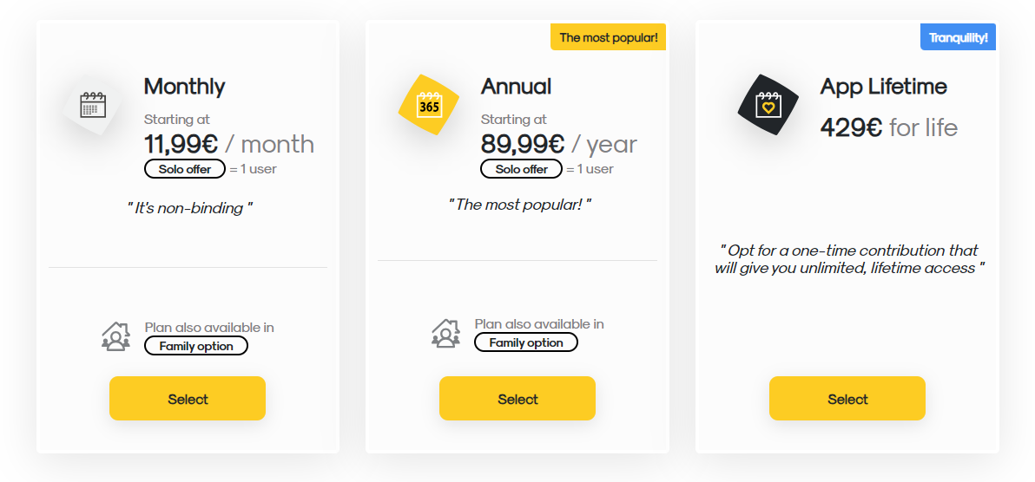Click the Monthly plan heading
Image resolution: width=1035 pixels, height=482 pixels.
coord(185,87)
